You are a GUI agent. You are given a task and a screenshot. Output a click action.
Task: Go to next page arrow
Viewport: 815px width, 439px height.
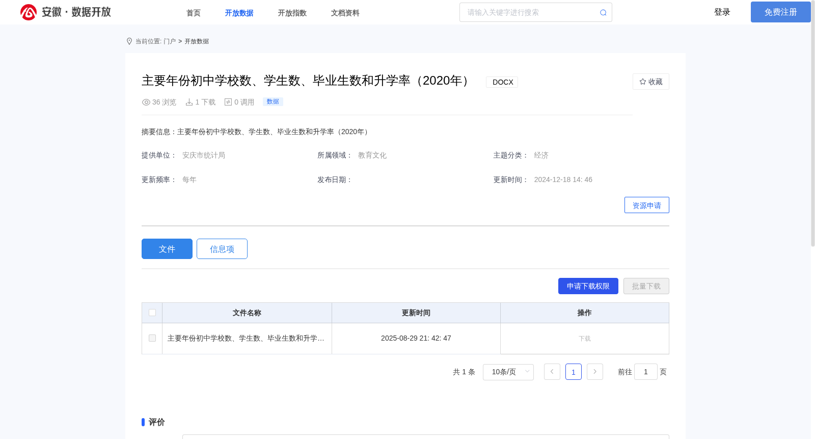pos(595,372)
